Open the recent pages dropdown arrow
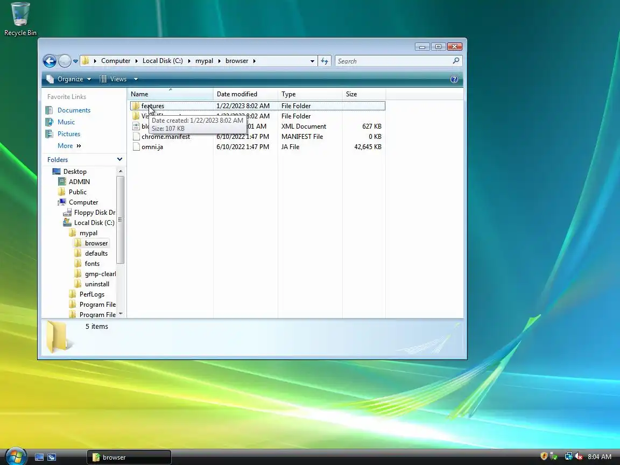This screenshot has height=465, width=620. click(x=75, y=61)
